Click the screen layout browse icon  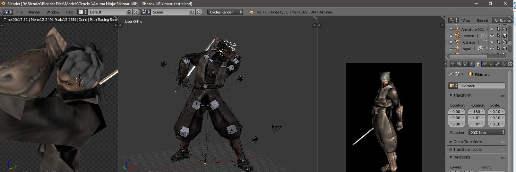(x=83, y=12)
